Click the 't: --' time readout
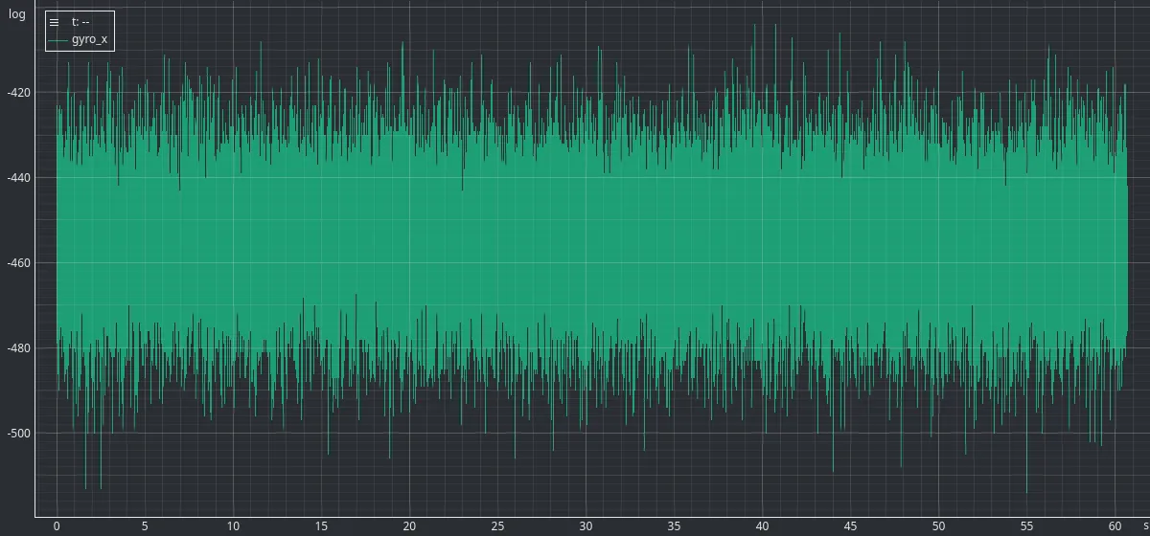Image resolution: width=1150 pixels, height=536 pixels. (80, 22)
